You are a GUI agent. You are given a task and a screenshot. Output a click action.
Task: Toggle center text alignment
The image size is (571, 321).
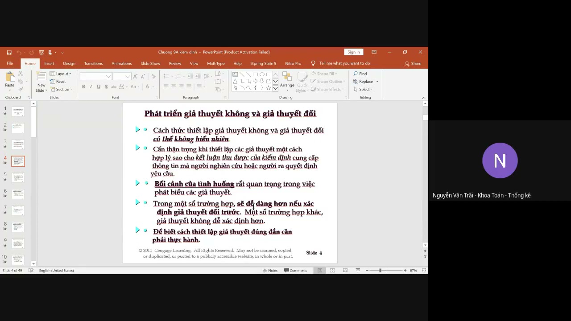pyautogui.click(x=174, y=86)
